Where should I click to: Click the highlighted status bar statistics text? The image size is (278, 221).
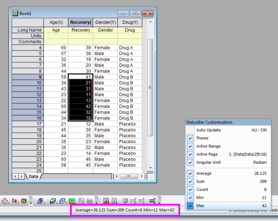[125, 210]
